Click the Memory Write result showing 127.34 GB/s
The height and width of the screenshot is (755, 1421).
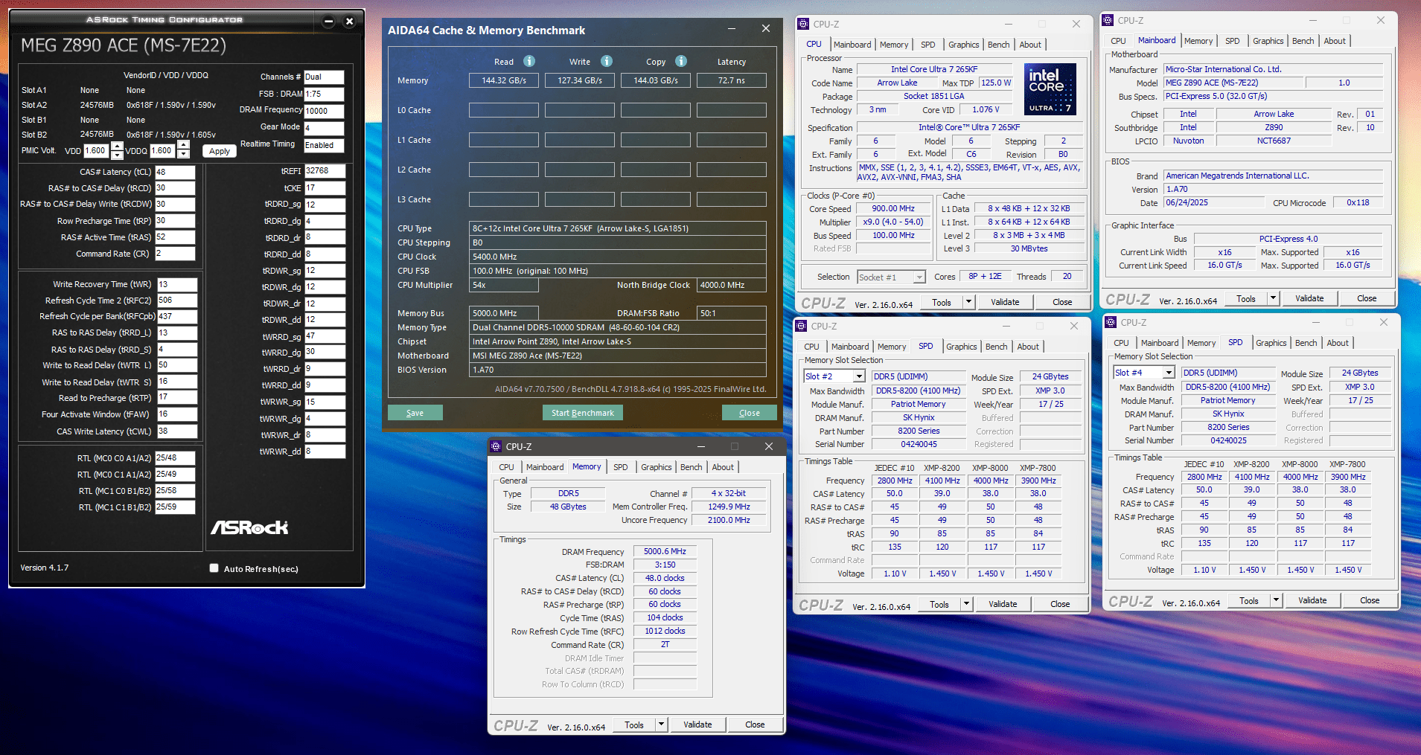(x=580, y=80)
